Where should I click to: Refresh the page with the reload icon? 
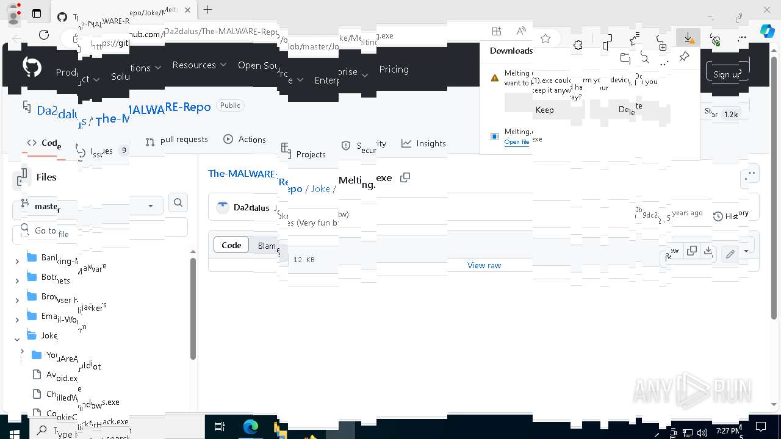[x=43, y=35]
